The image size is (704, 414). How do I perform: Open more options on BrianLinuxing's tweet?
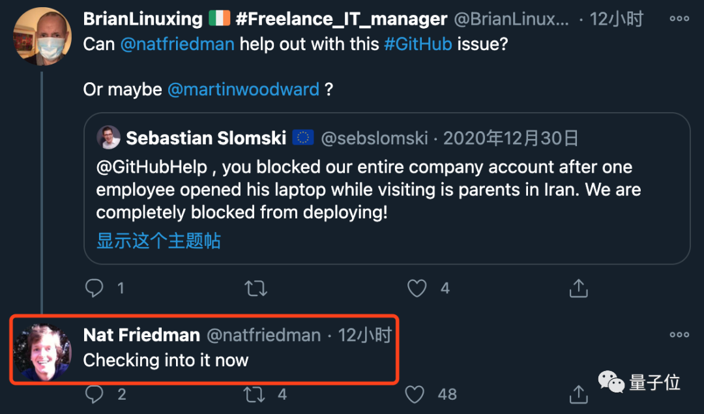[x=679, y=18]
